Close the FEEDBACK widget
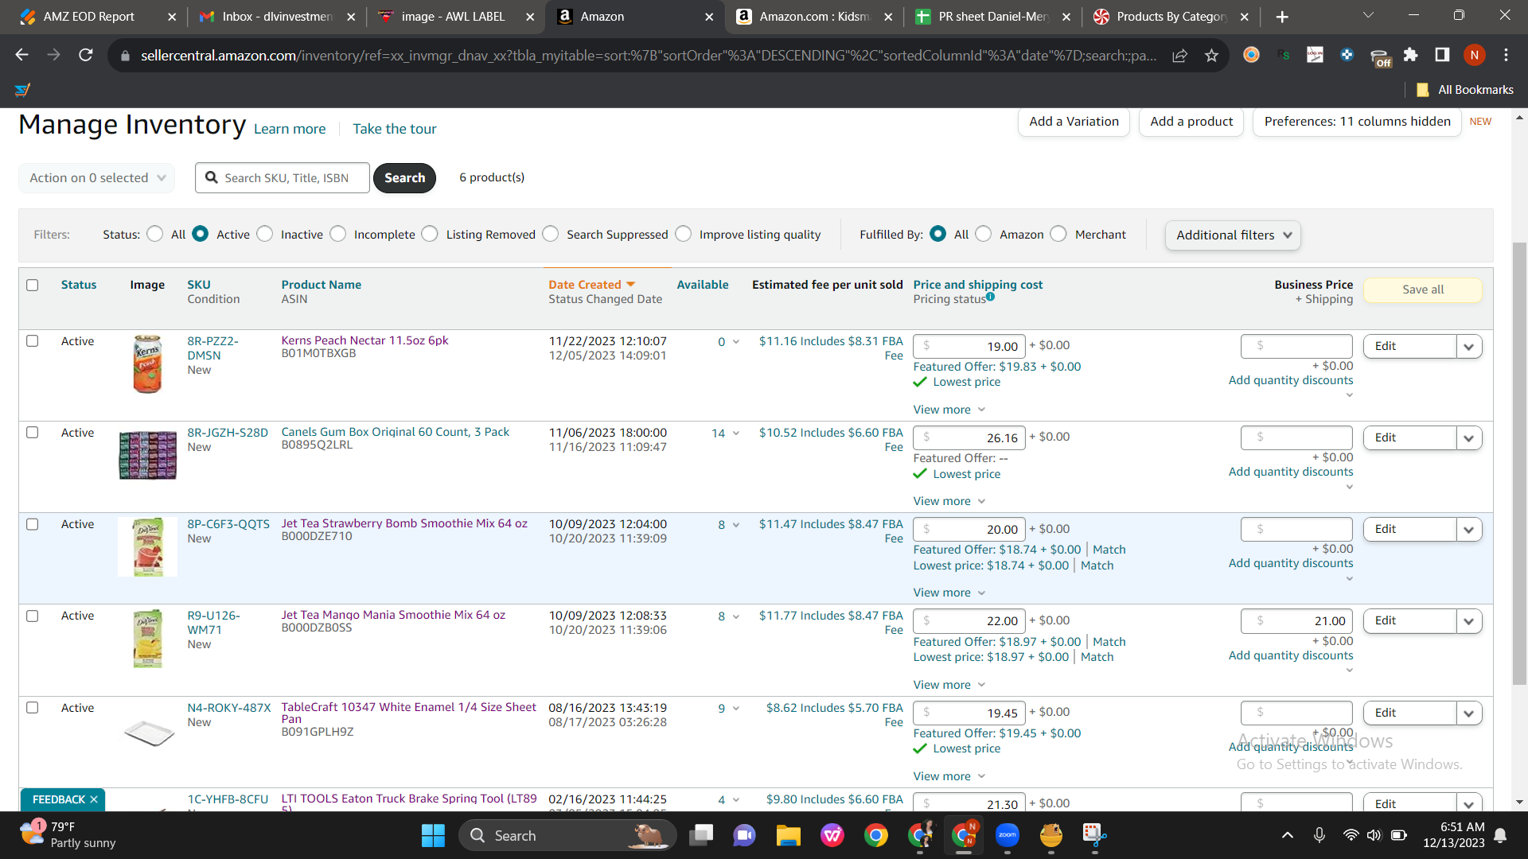1528x859 pixels. [94, 799]
